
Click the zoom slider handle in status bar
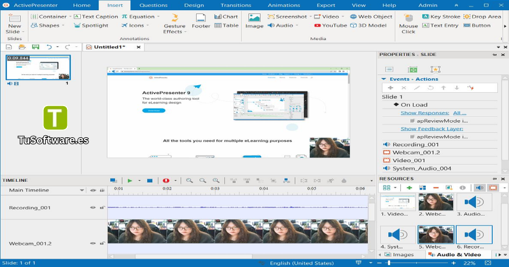click(x=389, y=263)
